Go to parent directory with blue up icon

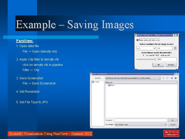click(172, 78)
